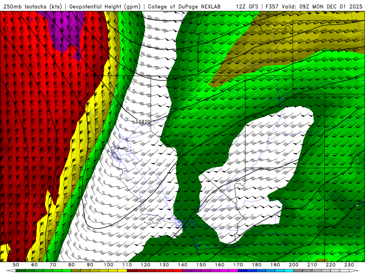This screenshot has width=365, height=273.
Task: Select the magenta swatch just left of 170
Action: [233, 271]
